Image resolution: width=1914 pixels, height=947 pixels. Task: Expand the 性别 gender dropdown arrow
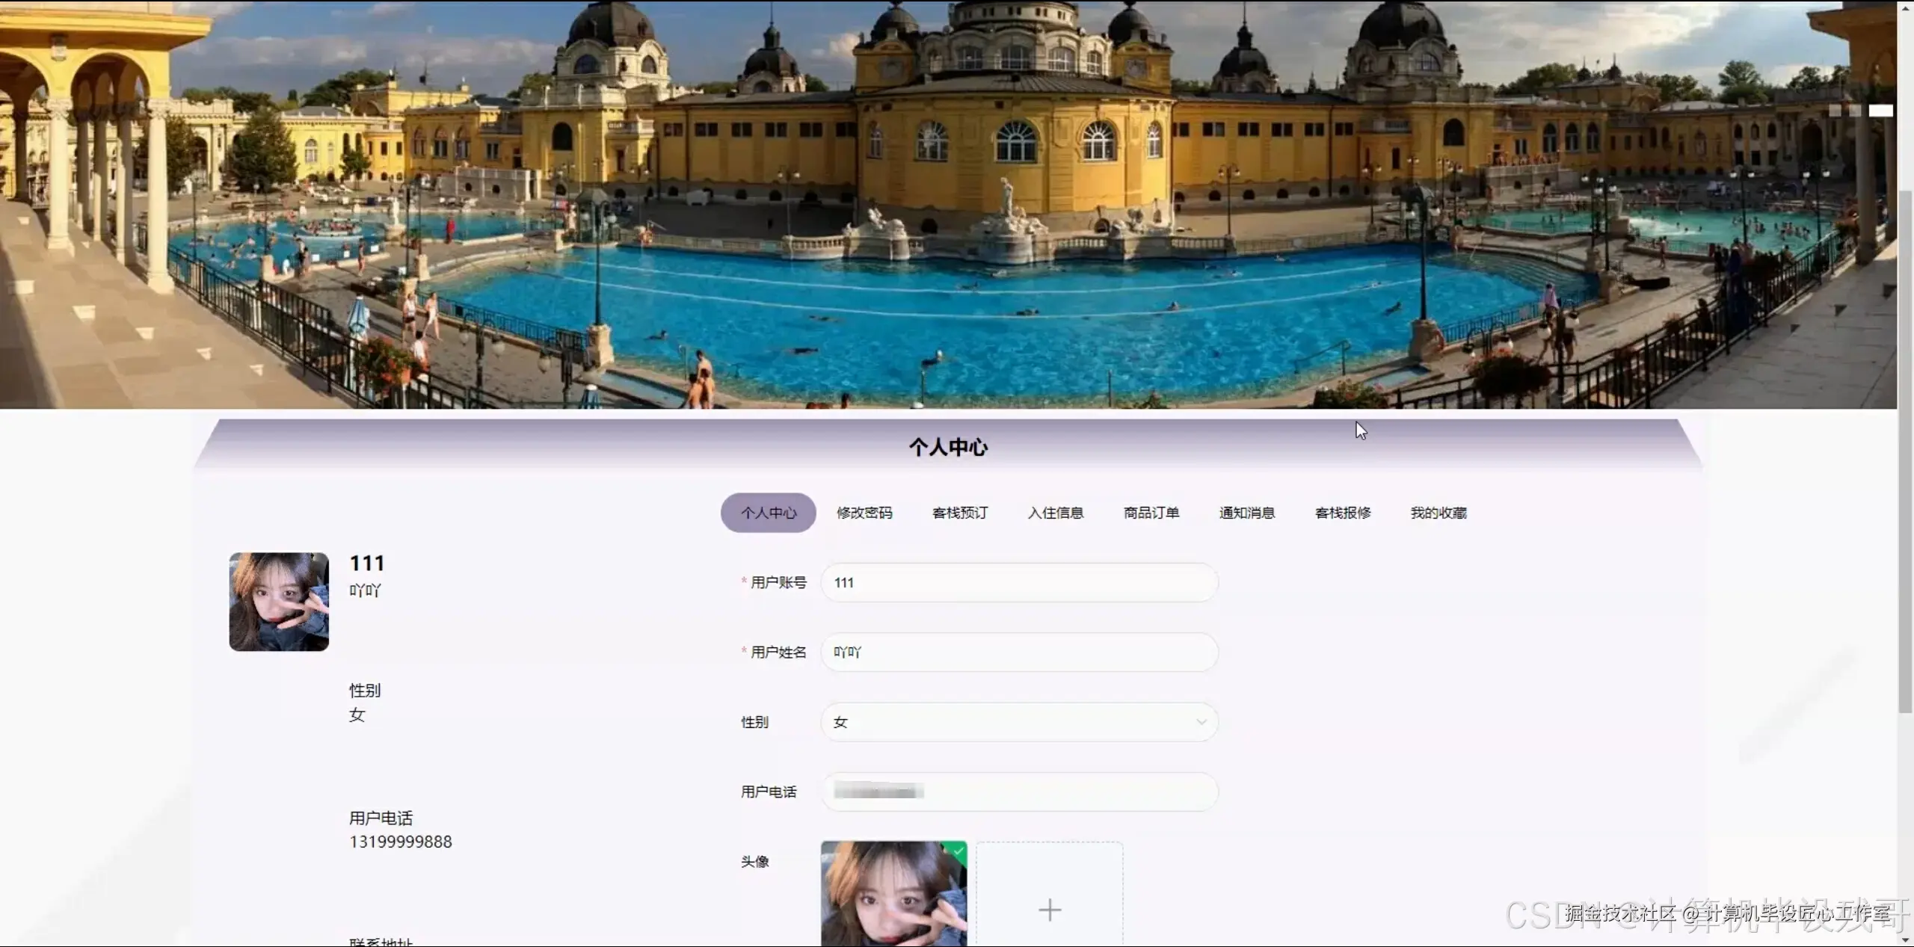pyautogui.click(x=1201, y=722)
